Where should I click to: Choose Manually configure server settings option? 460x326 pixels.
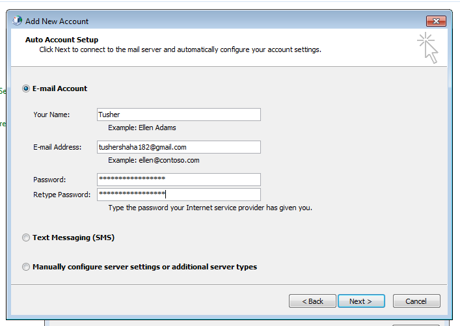26,267
